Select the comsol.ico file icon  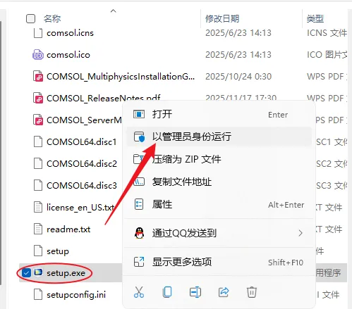(x=38, y=55)
